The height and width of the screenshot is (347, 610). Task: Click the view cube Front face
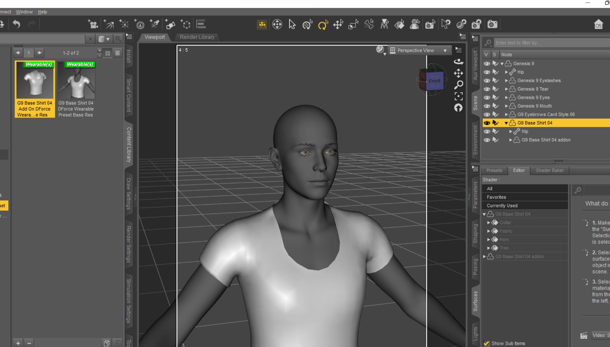pos(435,81)
